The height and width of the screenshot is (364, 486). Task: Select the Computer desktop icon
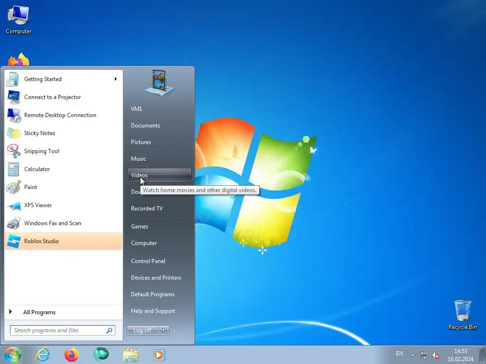(x=19, y=20)
